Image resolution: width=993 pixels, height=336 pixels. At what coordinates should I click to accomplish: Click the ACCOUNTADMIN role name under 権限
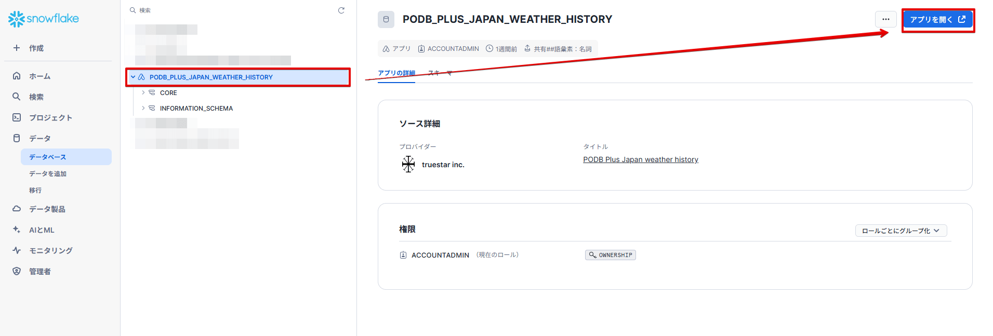440,255
